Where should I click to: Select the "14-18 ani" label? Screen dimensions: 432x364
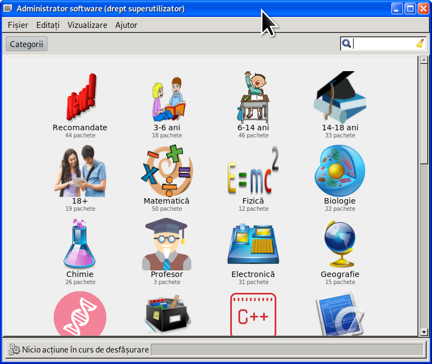point(340,128)
